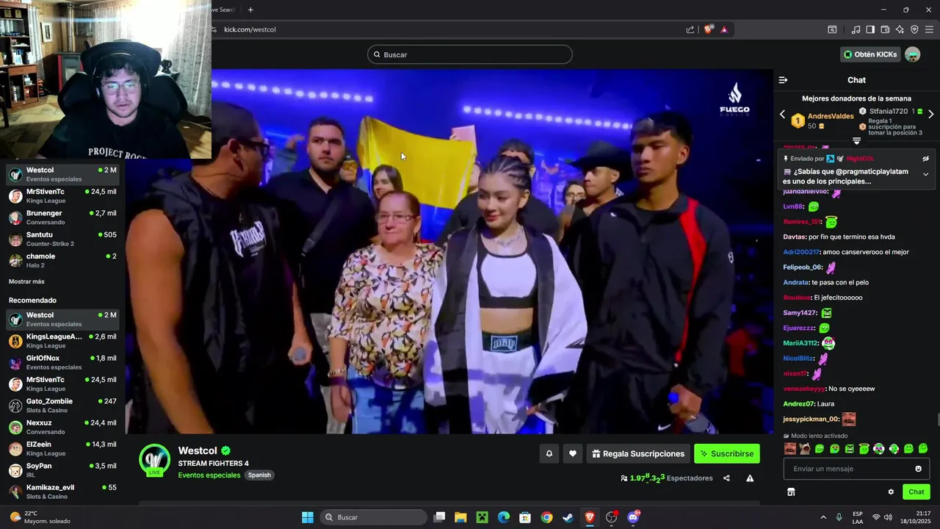
Task: Insert the green angry square face emote
Action: tap(849, 448)
